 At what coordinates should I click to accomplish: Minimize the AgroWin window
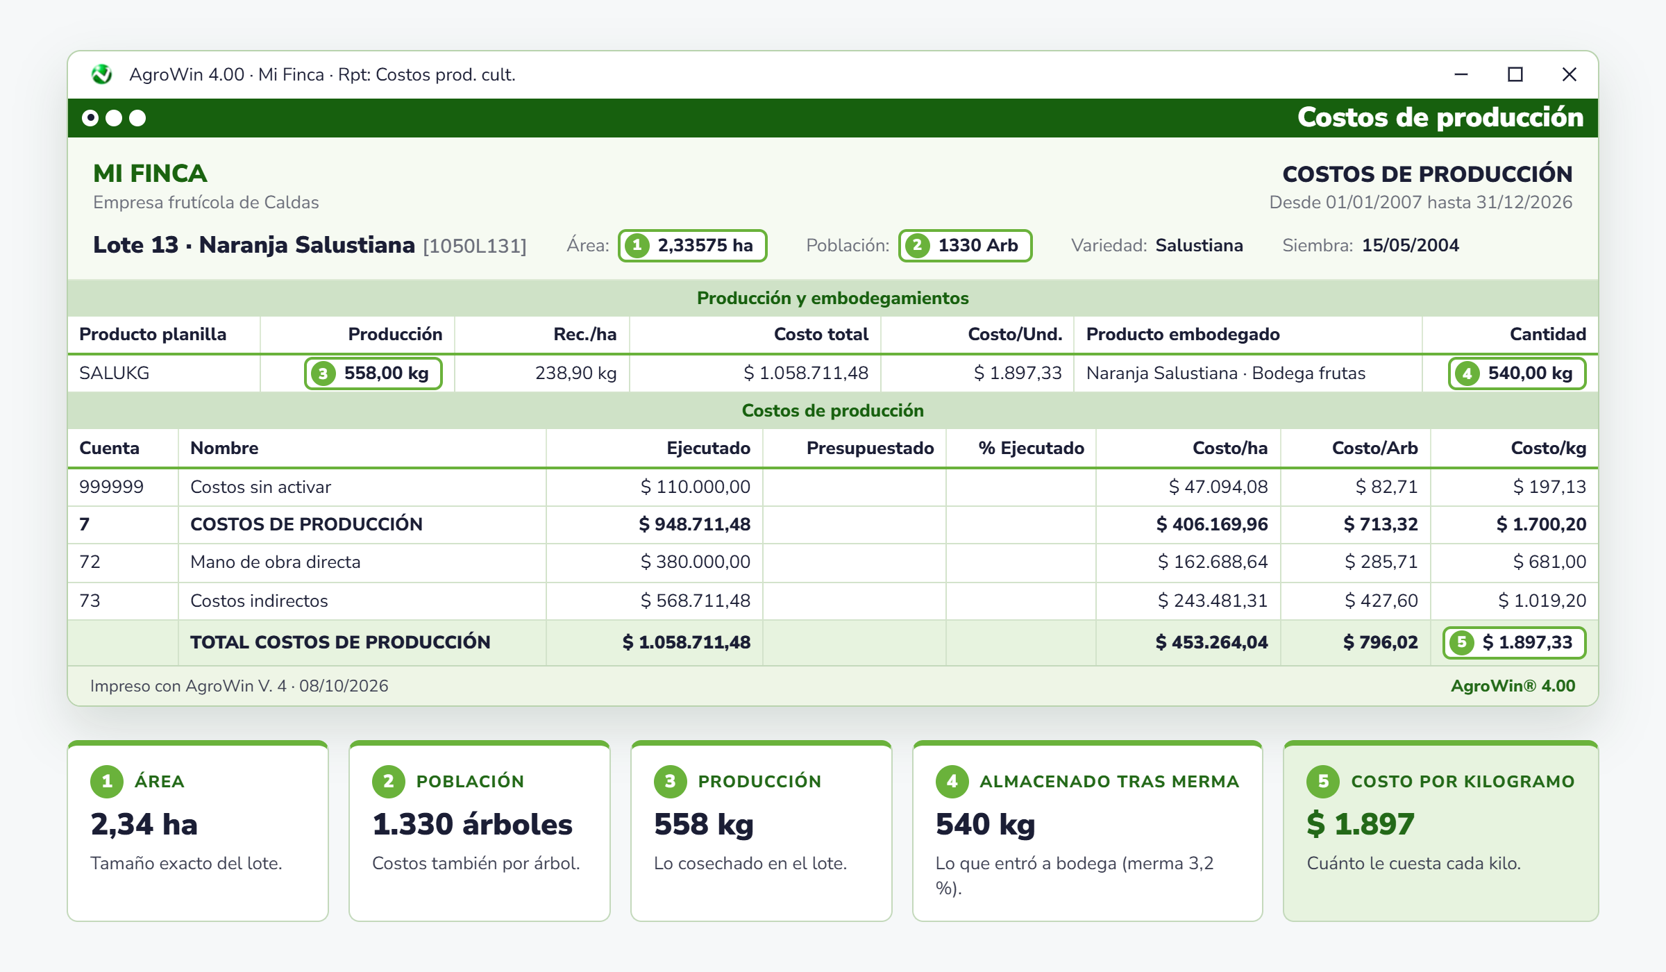[1461, 74]
